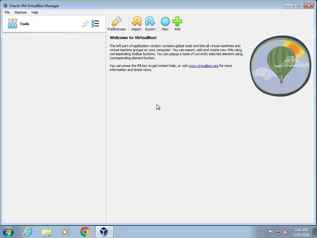317x238 pixels.
Task: Select the Tools item in left pane
Action: 54,24
